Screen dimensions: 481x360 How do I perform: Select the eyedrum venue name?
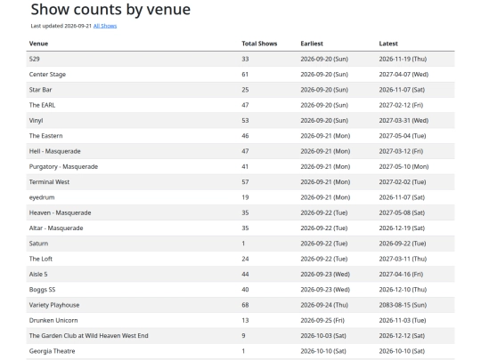click(42, 197)
